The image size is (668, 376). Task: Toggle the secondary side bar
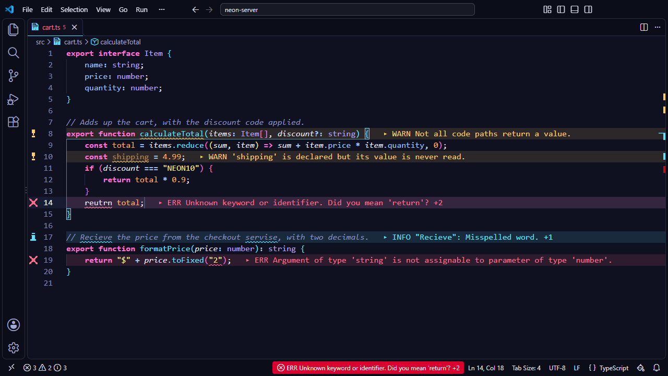tap(588, 9)
